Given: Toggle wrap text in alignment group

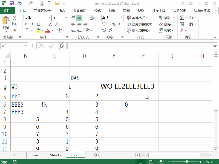Looking at the screenshot, I should tap(92, 17).
